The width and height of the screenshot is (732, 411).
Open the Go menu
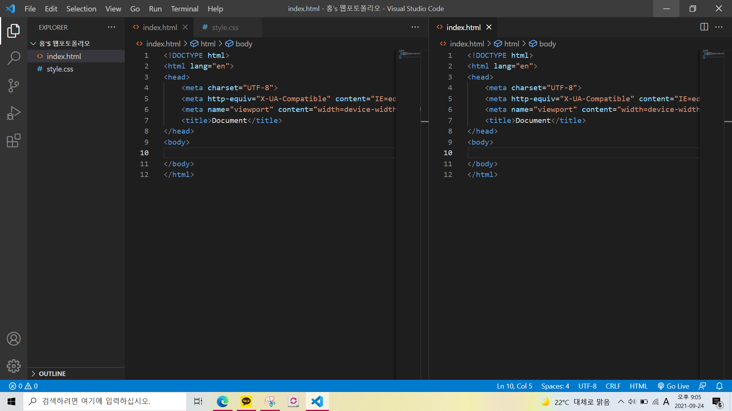click(135, 8)
